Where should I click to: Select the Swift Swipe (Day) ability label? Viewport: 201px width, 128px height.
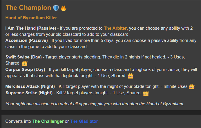(23, 57)
